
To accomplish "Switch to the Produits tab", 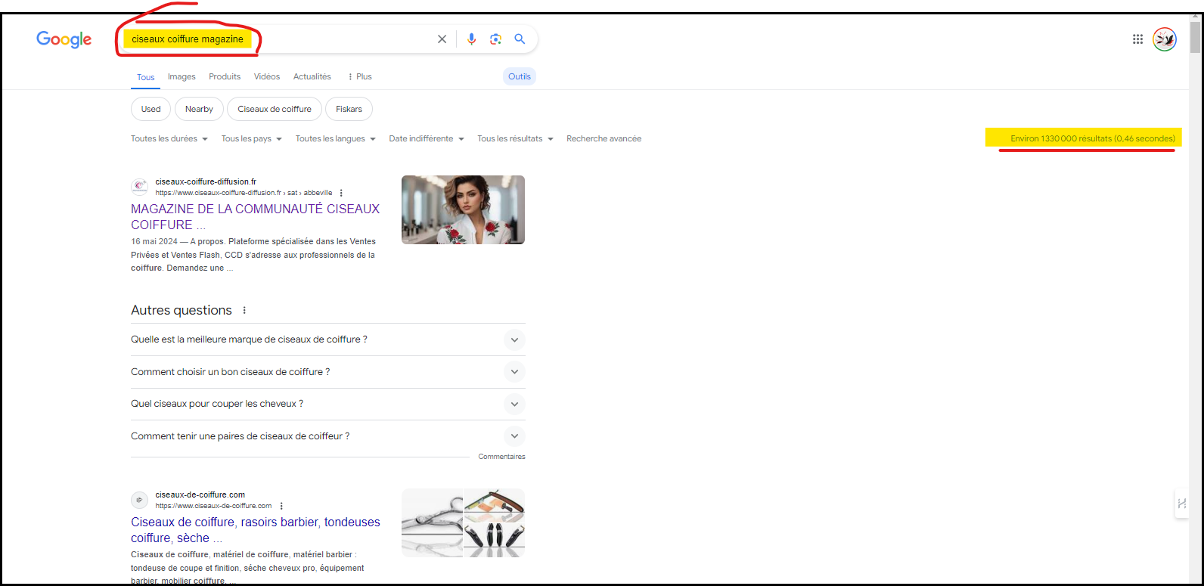I will click(x=225, y=76).
